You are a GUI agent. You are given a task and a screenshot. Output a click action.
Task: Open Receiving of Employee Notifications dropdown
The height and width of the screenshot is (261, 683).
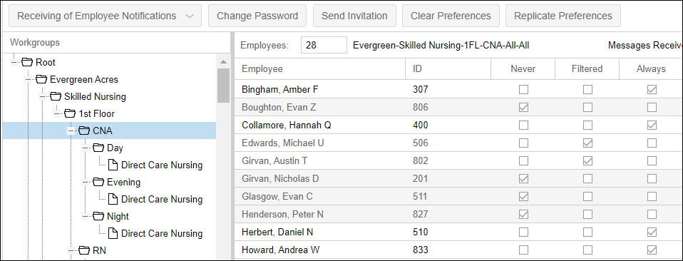pyautogui.click(x=105, y=16)
